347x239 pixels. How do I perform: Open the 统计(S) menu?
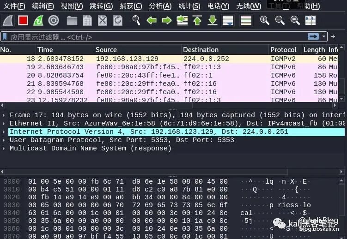coord(189,6)
